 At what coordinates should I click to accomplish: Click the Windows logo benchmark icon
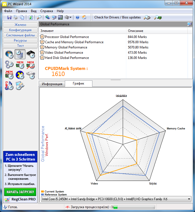coord(9,54)
